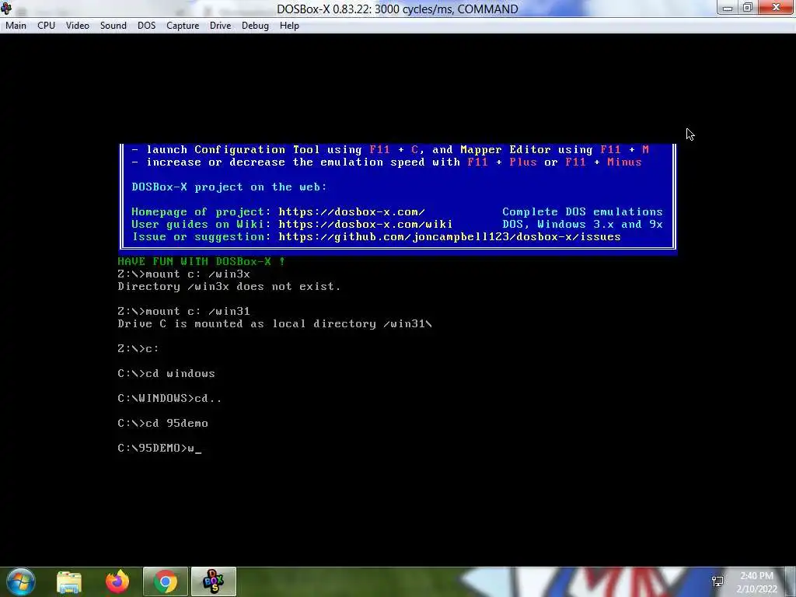Open the Windows Start button
The image size is (796, 597).
(21, 581)
